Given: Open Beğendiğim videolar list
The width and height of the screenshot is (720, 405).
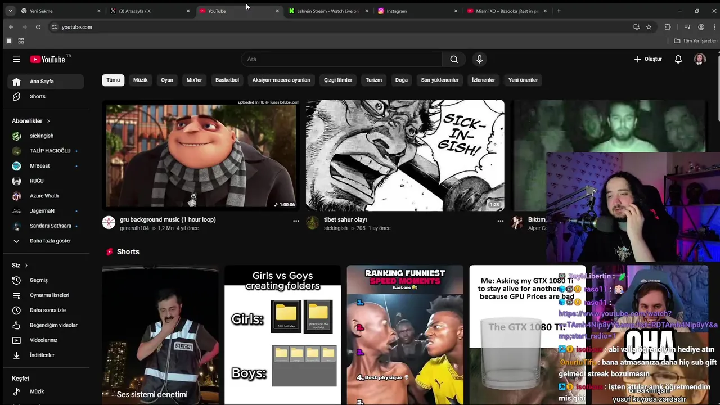Looking at the screenshot, I should click(x=46, y=325).
